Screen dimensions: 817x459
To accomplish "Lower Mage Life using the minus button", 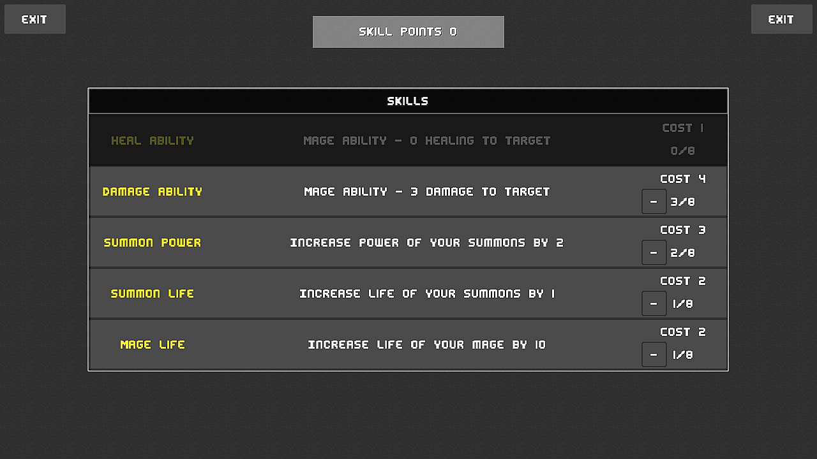I will pos(654,355).
